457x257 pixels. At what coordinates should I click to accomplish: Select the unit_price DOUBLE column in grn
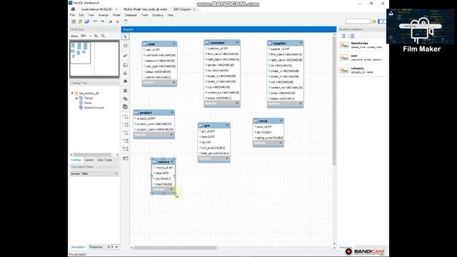point(214,148)
